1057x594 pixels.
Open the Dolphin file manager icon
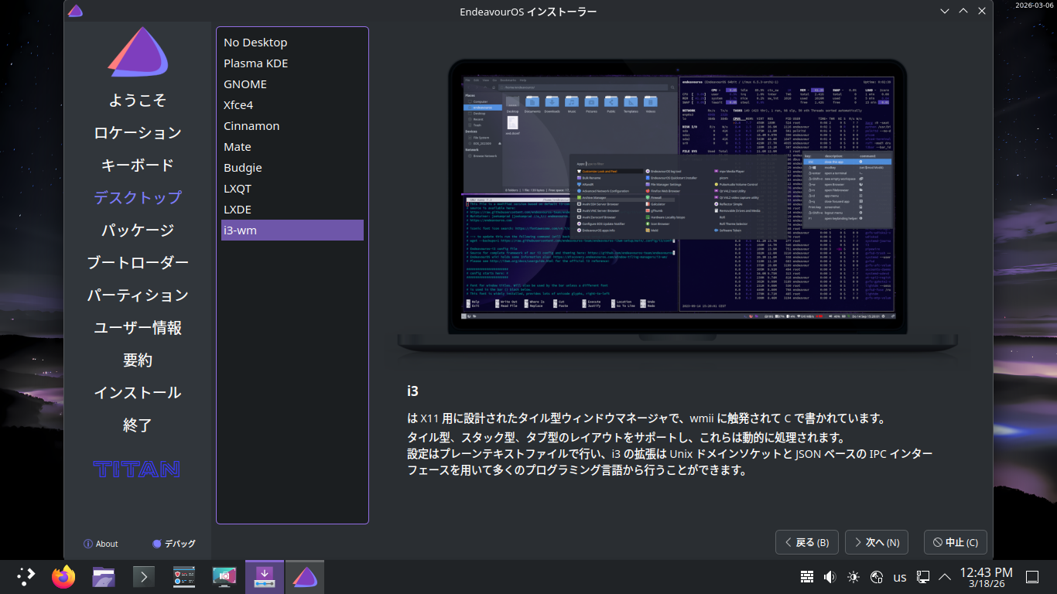[104, 576]
